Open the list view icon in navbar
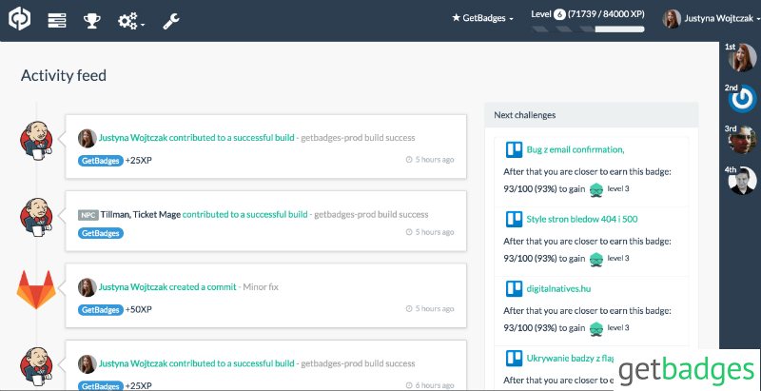761x391 pixels. click(56, 19)
